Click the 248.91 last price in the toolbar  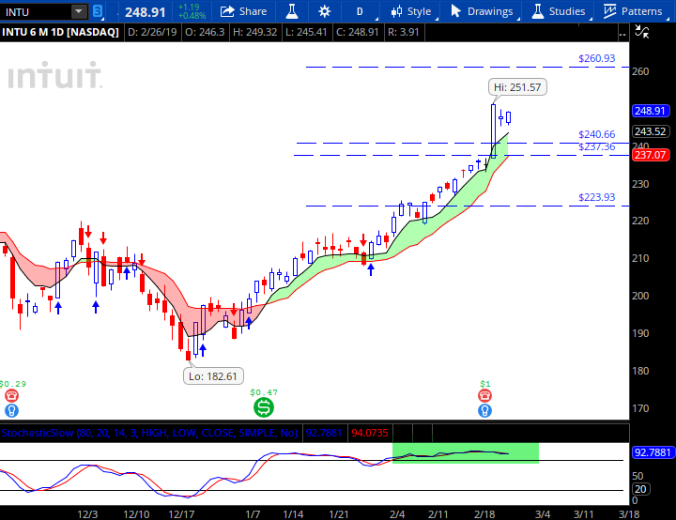tap(146, 12)
